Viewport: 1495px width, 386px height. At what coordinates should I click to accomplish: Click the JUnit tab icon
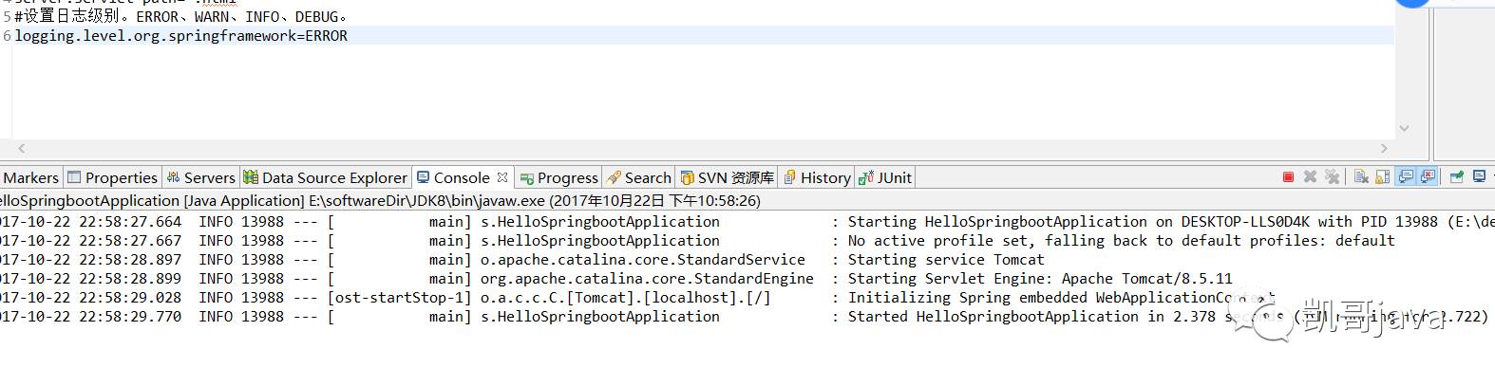866,177
